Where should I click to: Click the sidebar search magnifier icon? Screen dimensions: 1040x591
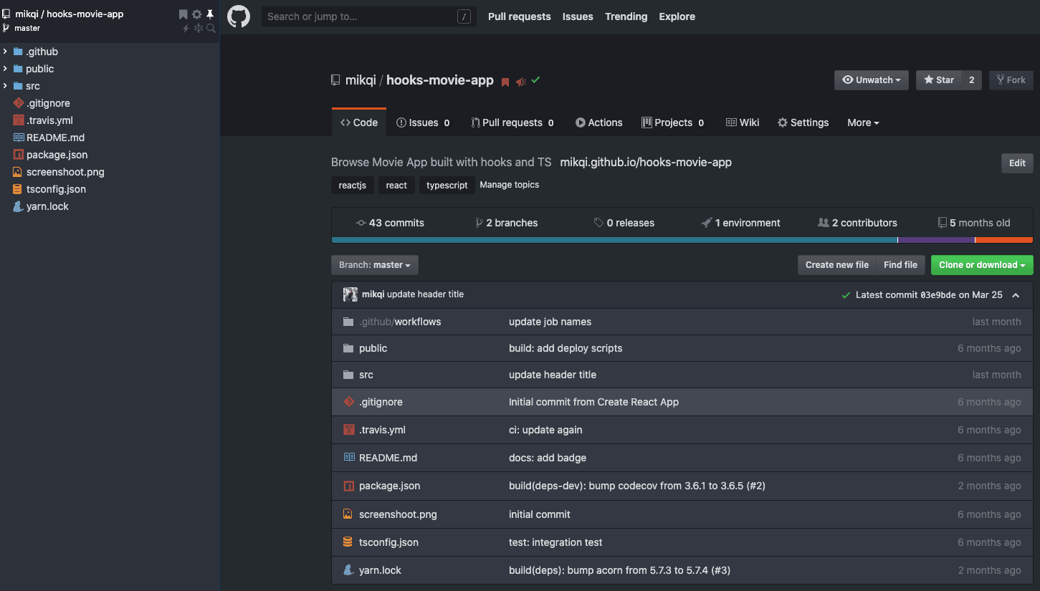pos(211,29)
